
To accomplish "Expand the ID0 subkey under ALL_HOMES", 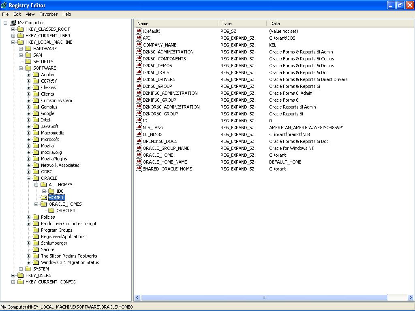I will click(44, 191).
